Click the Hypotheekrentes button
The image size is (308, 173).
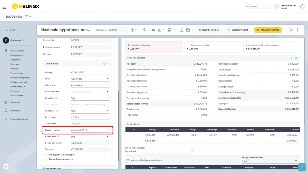pyautogui.click(x=208, y=30)
